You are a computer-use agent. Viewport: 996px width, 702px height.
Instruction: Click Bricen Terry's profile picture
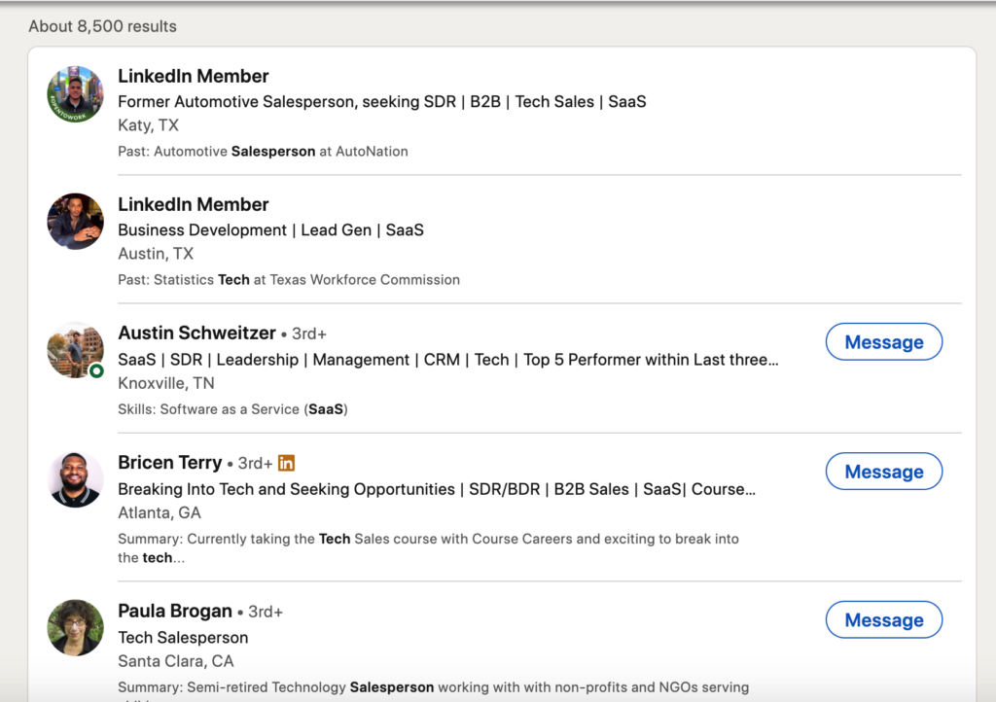coord(76,479)
